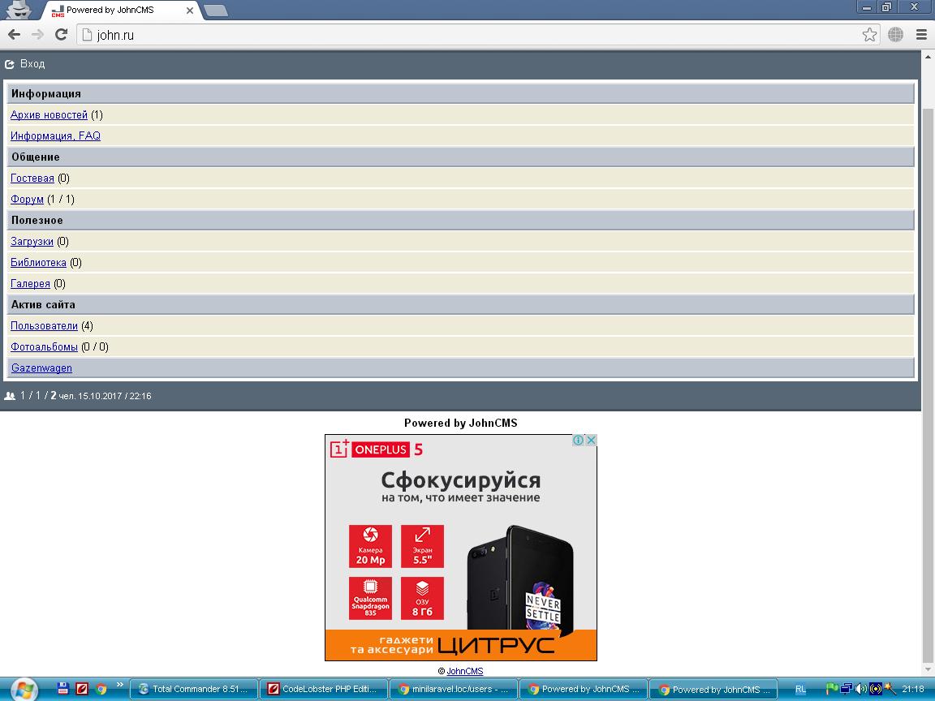Image resolution: width=935 pixels, height=701 pixels.
Task: Open the Галерея link
Action: [x=30, y=284]
